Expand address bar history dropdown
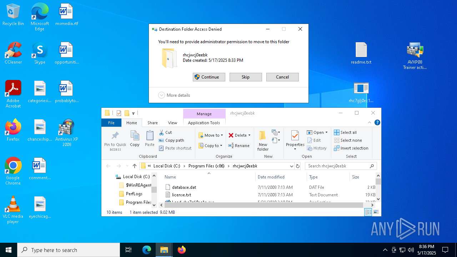The height and width of the screenshot is (257, 457). pyautogui.click(x=292, y=166)
